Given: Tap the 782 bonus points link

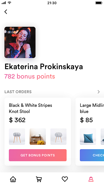Looking at the screenshot, I should [x=30, y=76].
